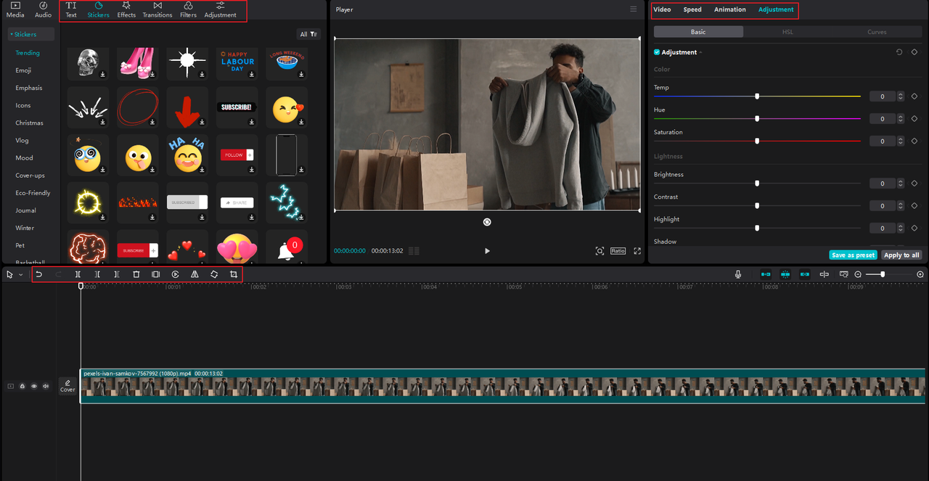Click the Brightness value stepper arrows
The image size is (929, 481).
(x=900, y=184)
